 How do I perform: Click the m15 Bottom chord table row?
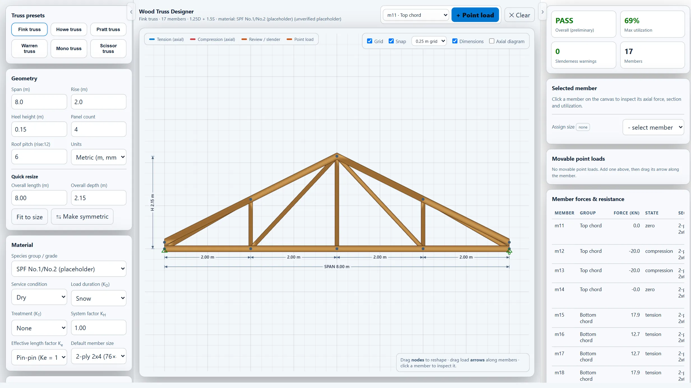(x=618, y=318)
